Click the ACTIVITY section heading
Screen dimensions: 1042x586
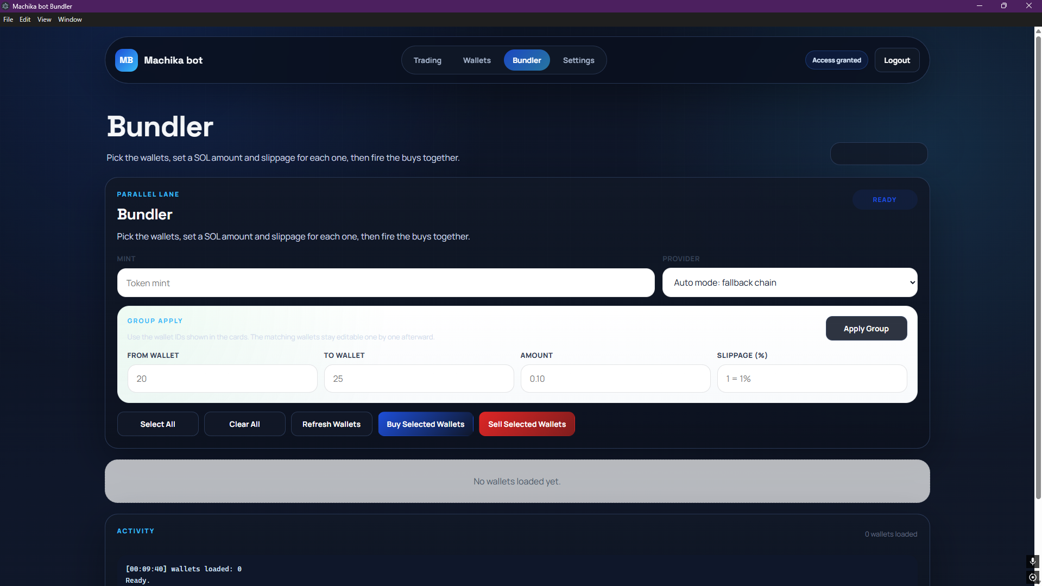coord(135,531)
